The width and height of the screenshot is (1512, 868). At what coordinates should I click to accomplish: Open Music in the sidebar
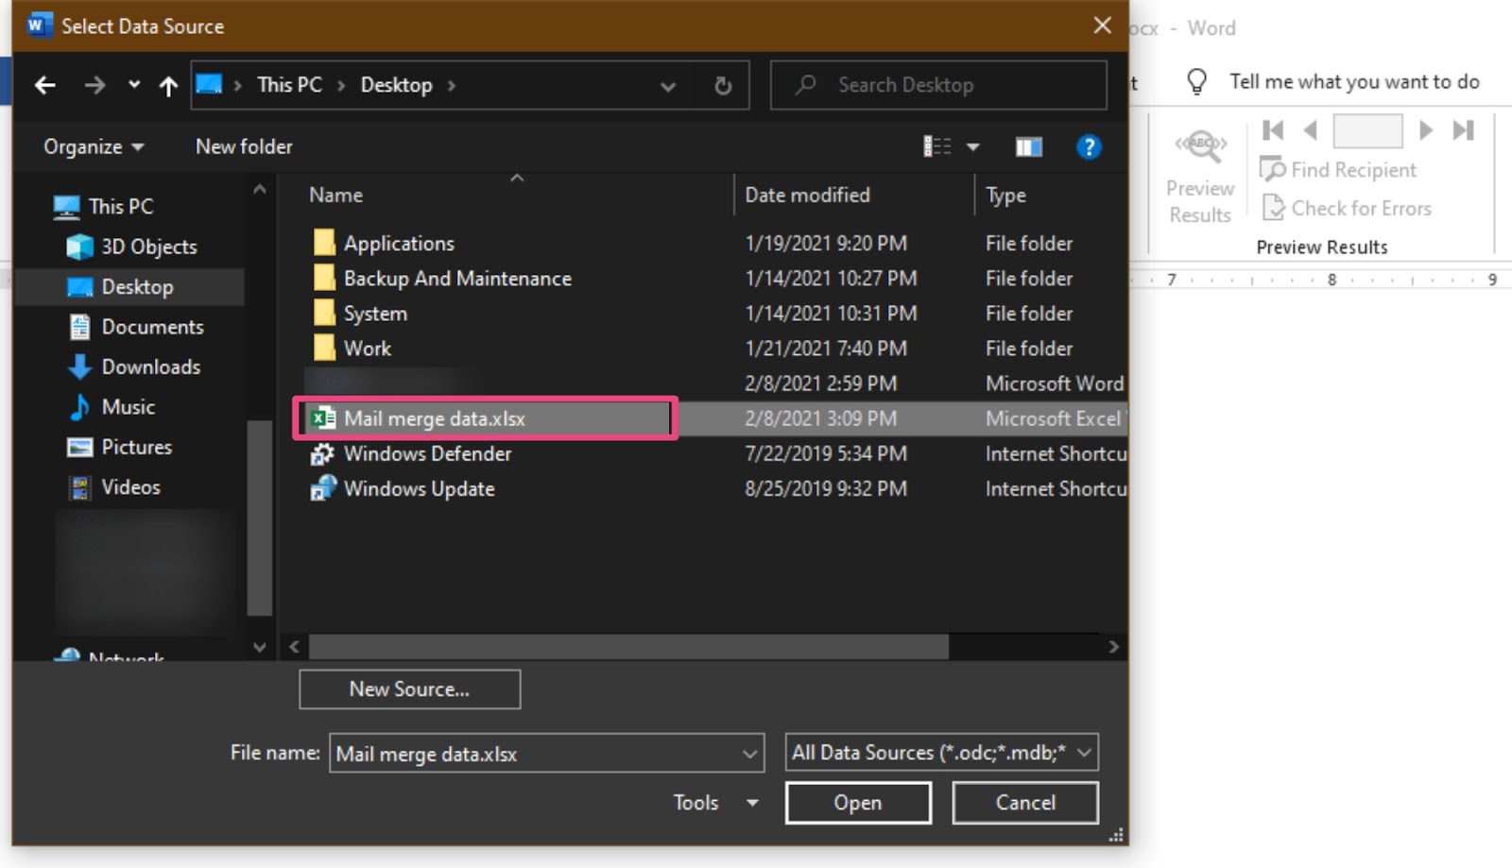coord(128,407)
